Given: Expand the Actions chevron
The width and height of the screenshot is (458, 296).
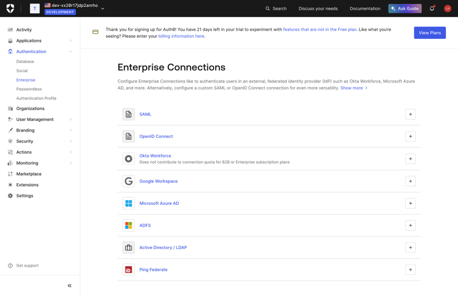Looking at the screenshot, I should tap(70, 152).
